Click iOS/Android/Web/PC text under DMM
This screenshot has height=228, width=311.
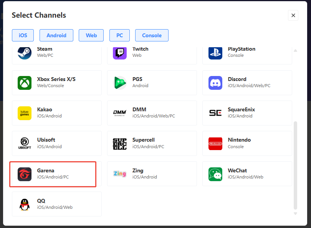(154, 116)
